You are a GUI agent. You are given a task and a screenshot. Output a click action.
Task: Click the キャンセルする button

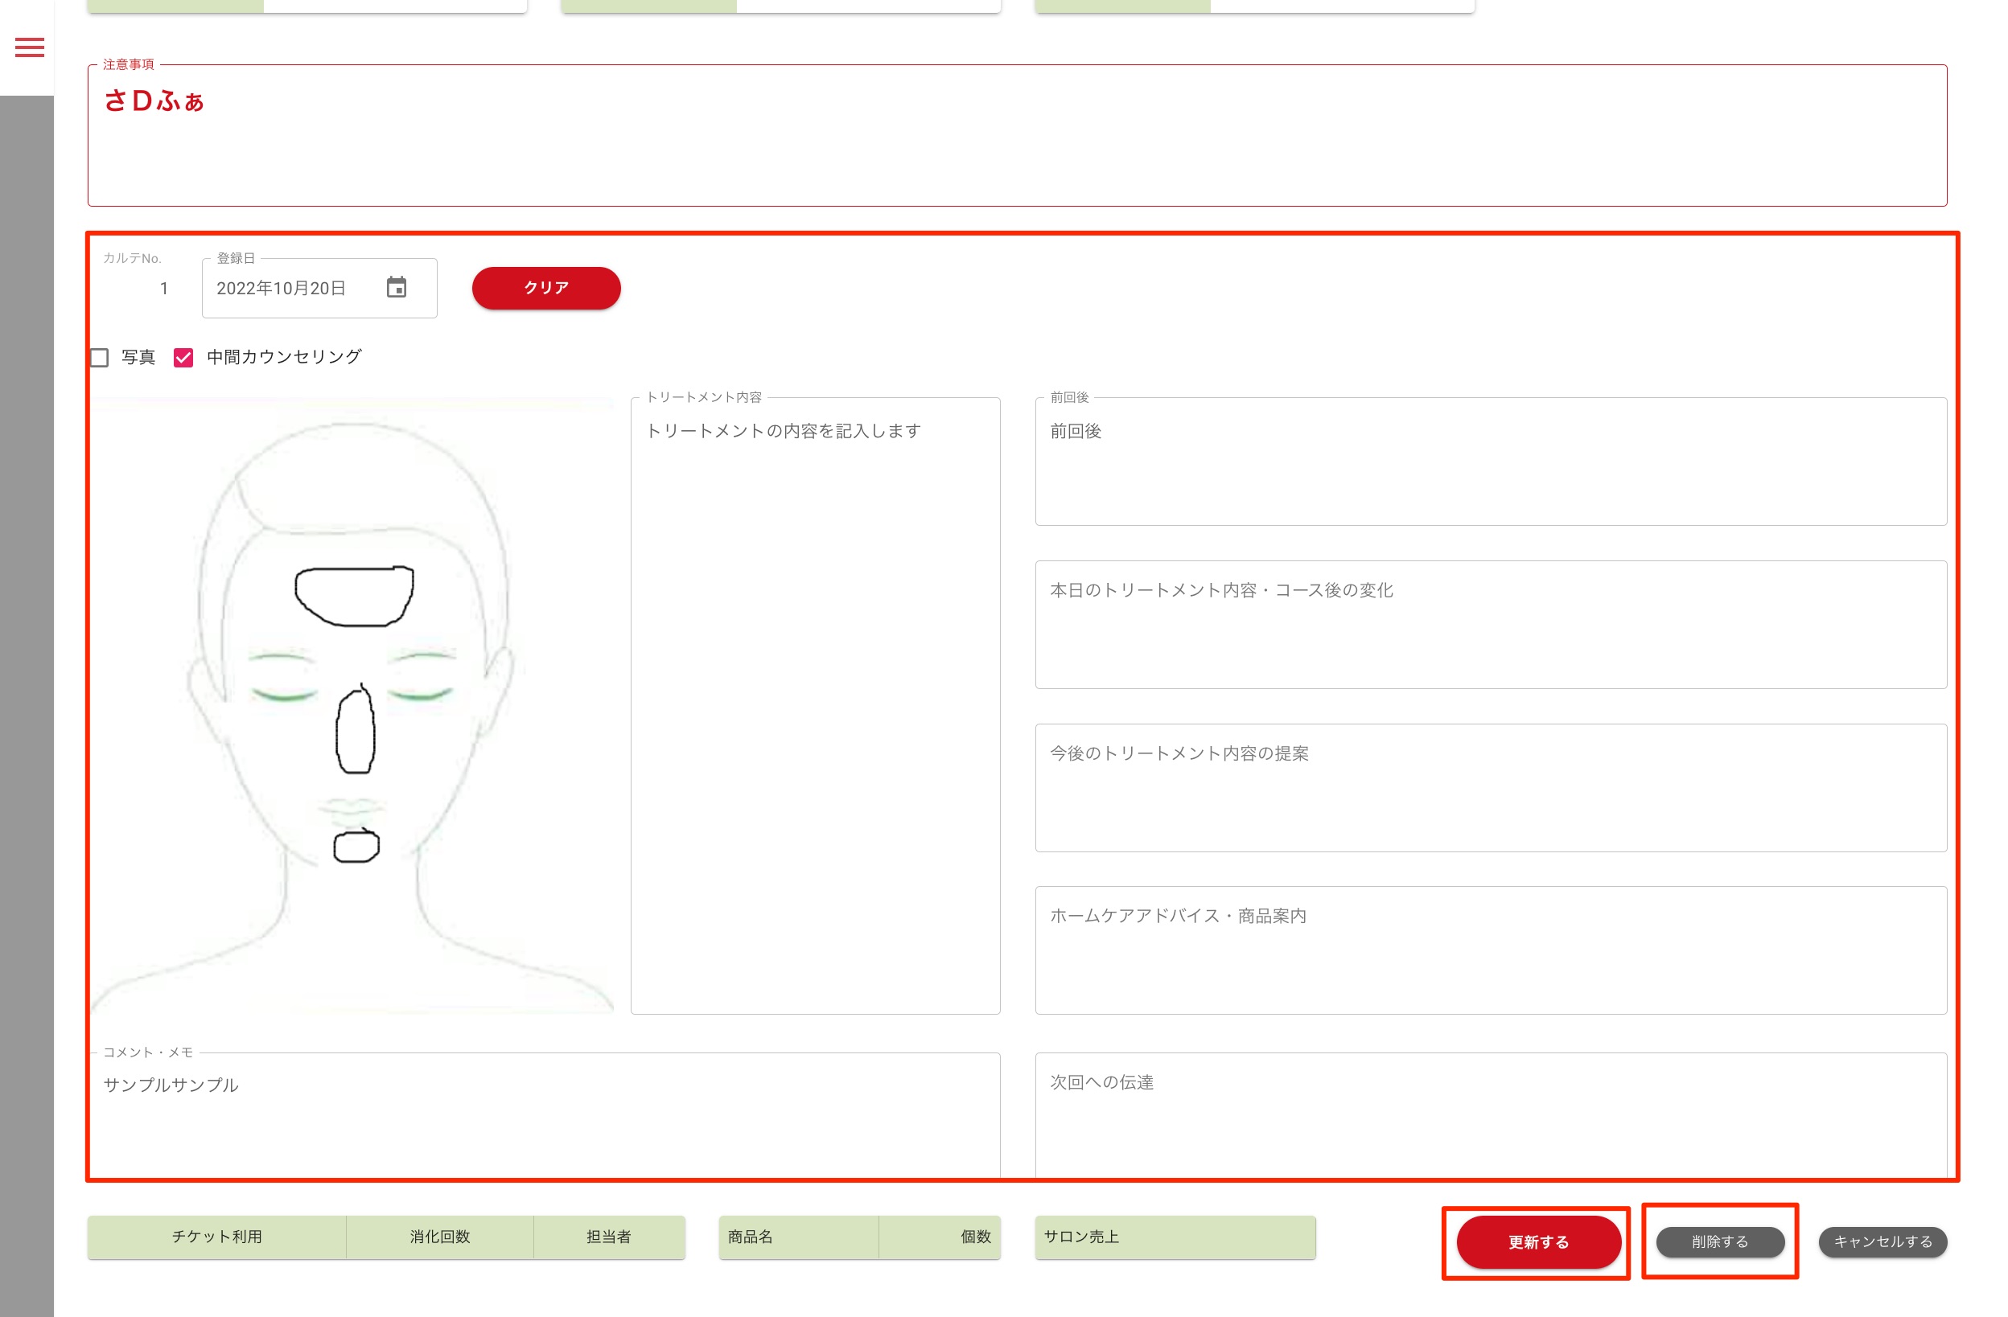1882,1241
